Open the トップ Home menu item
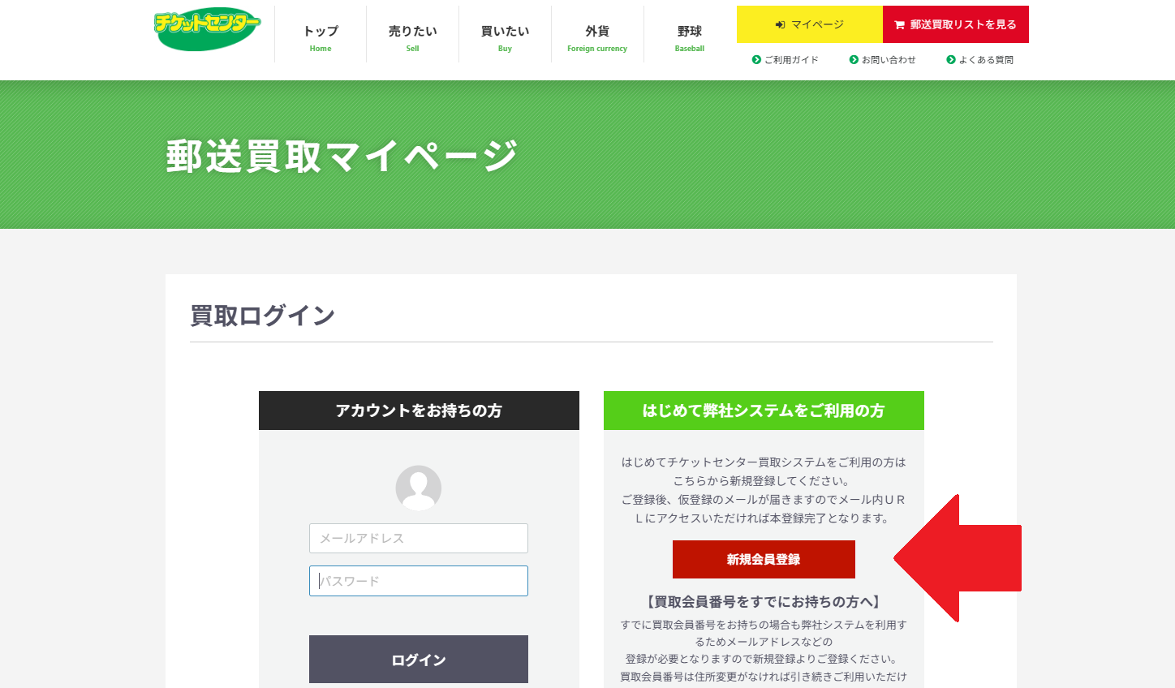 (x=321, y=38)
